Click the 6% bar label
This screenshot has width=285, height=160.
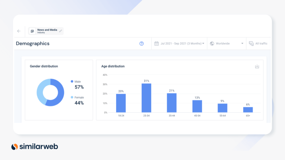(248, 105)
